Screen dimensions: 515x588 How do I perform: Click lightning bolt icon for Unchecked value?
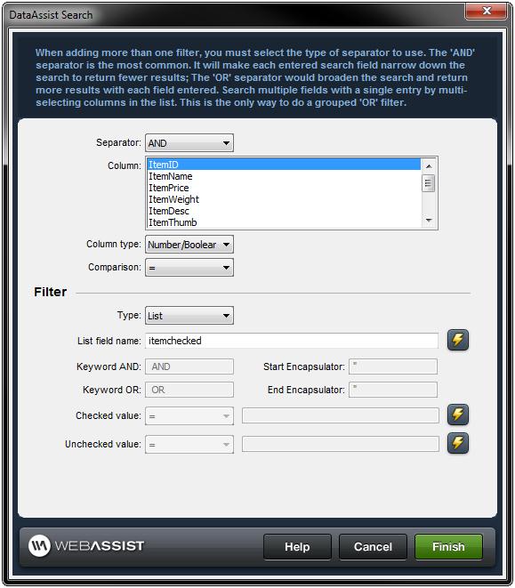457,443
